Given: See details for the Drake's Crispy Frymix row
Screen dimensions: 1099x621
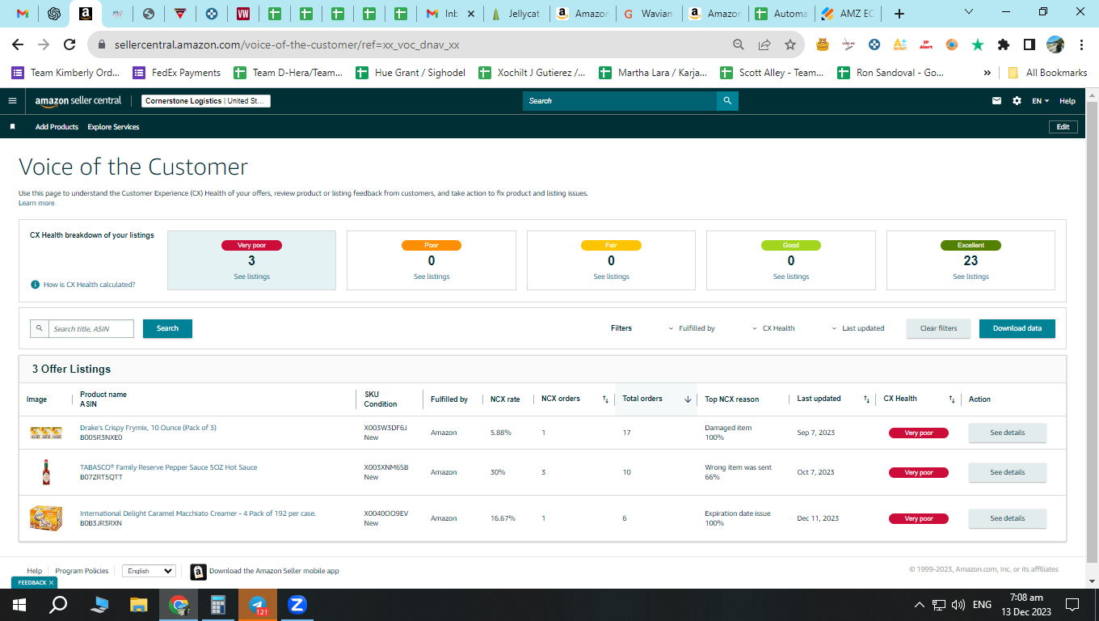Looking at the screenshot, I should click(1007, 433).
